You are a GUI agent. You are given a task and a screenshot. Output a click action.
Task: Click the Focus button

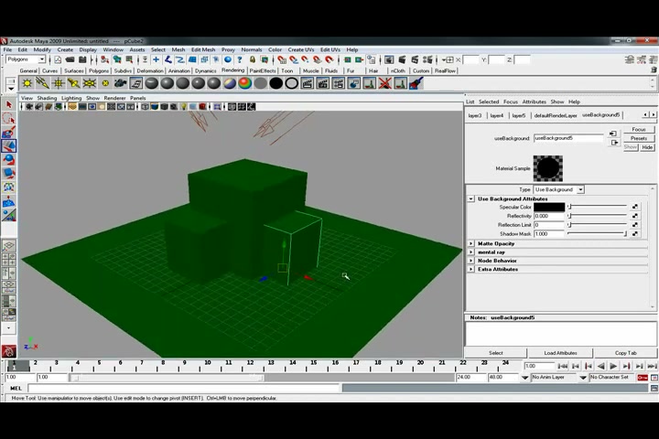[x=639, y=129]
